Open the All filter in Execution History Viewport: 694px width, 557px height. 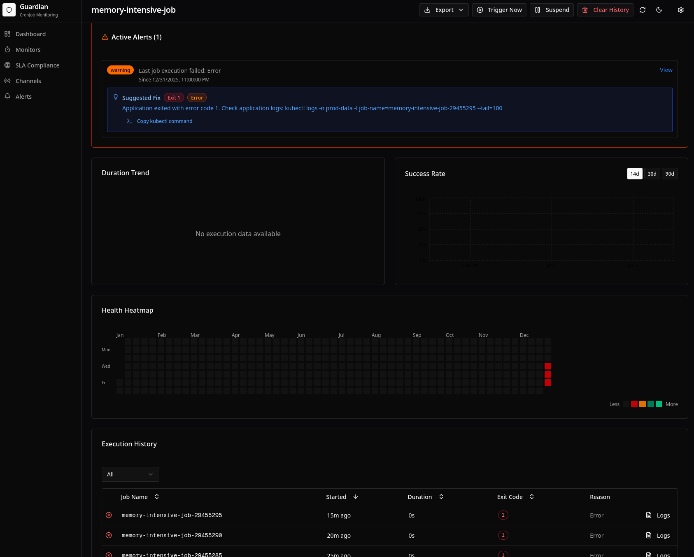tap(130, 474)
